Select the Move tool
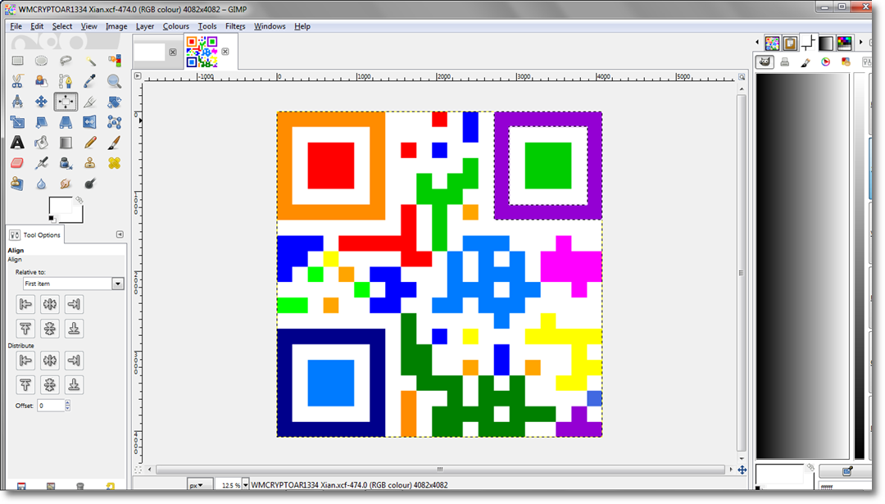 click(41, 102)
